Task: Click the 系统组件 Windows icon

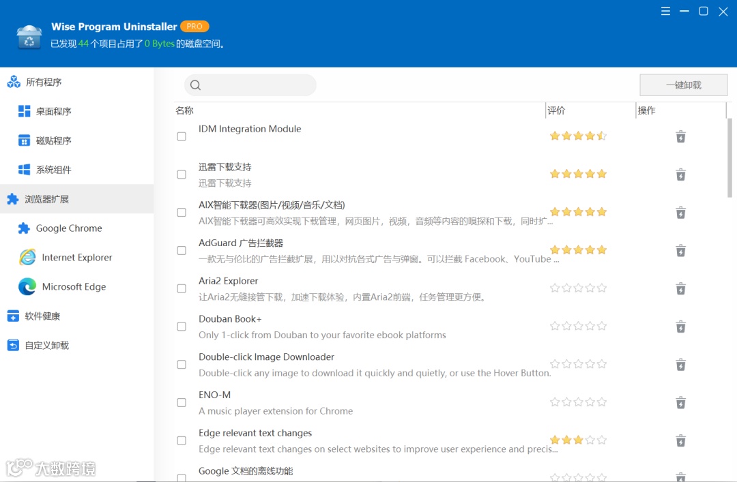Action: point(24,170)
